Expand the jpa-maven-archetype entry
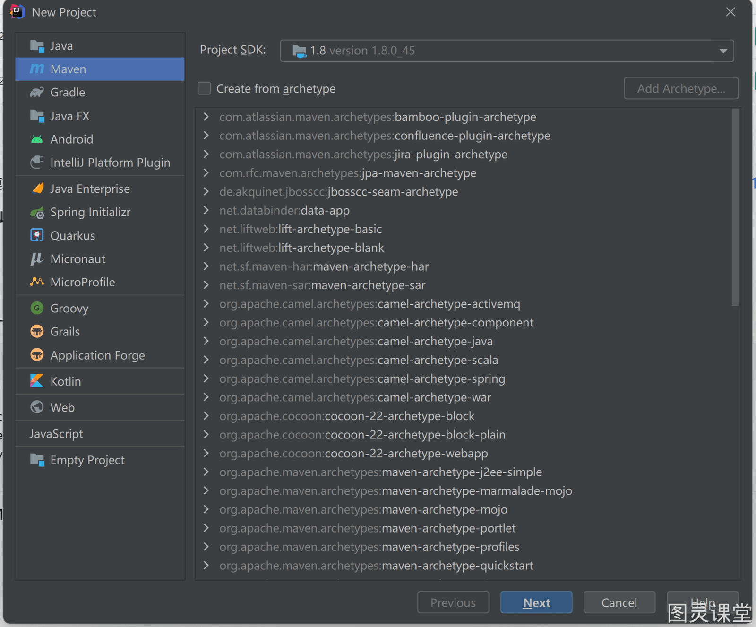The image size is (756, 627). click(x=206, y=173)
